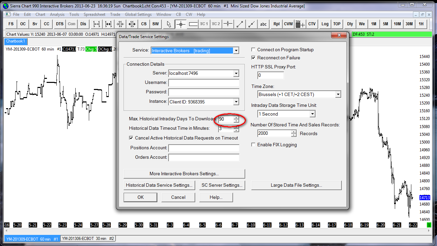Image resolution: width=437 pixels, height=246 pixels.
Task: Open the Analysis menu
Action: [57, 14]
